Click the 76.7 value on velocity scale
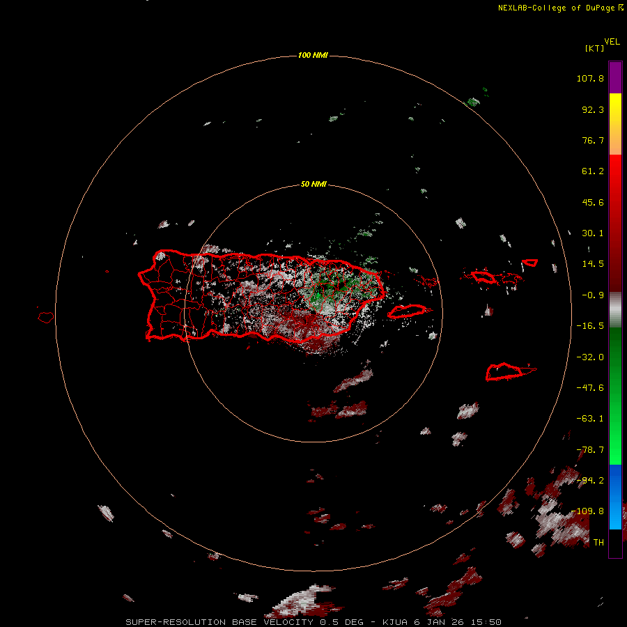Image resolution: width=627 pixels, height=627 pixels. point(593,140)
